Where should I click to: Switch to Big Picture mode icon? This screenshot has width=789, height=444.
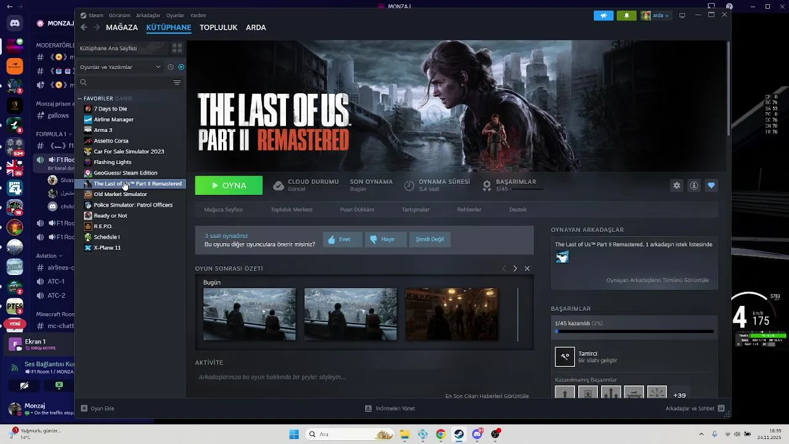[682, 15]
